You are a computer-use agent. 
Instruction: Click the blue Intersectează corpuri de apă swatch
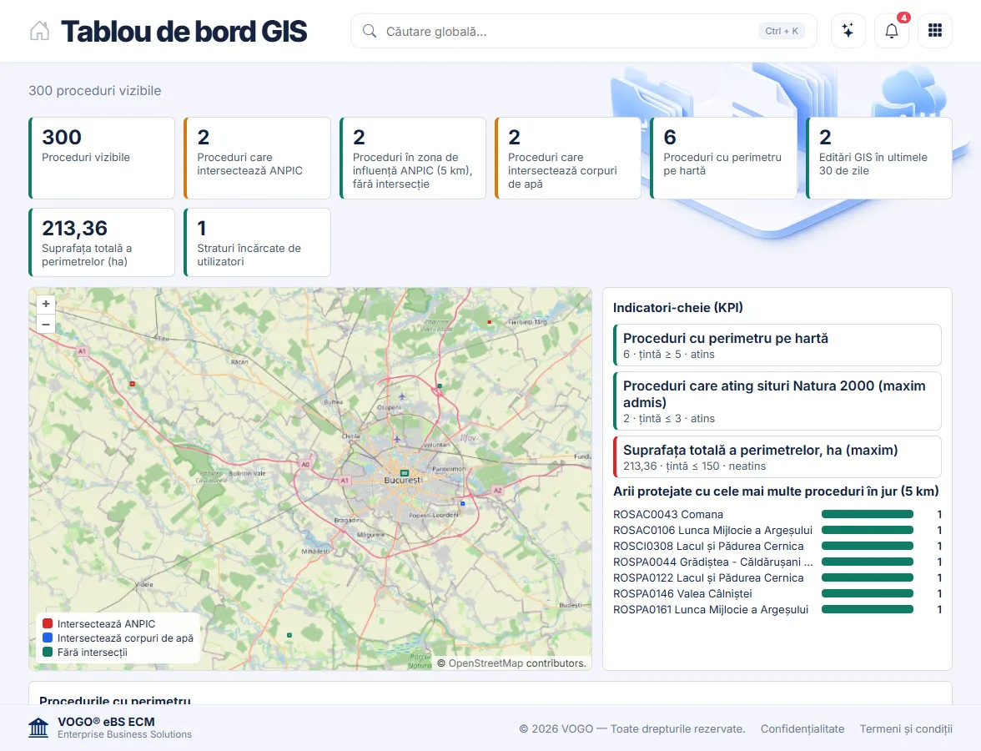47,638
